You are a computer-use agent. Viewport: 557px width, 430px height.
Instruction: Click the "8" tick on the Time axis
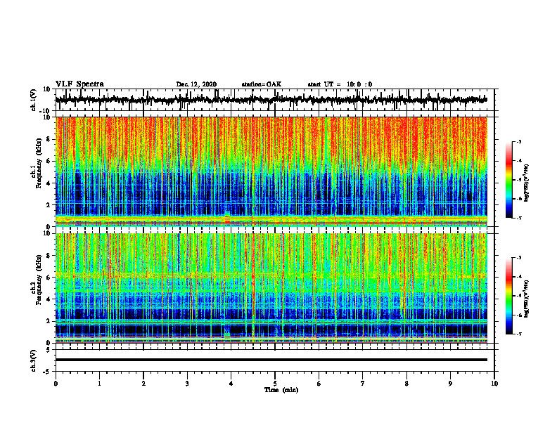406,384
